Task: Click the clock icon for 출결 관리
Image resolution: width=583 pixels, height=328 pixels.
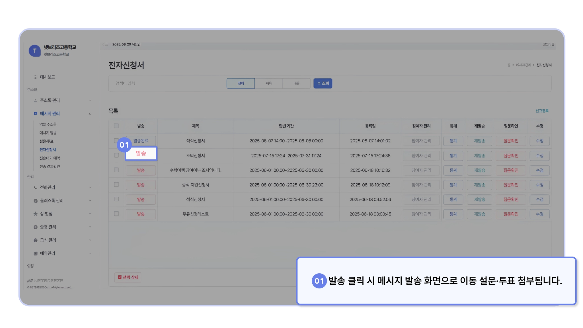Action: tap(35, 227)
